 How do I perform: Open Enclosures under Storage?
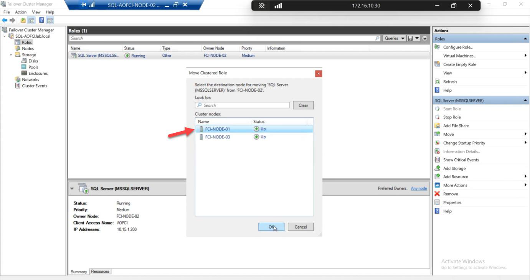click(x=38, y=73)
